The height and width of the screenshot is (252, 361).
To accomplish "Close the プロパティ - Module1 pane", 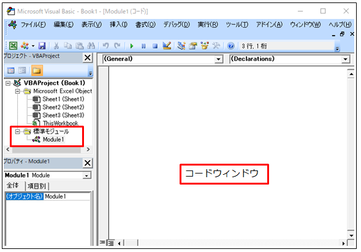I will tap(88, 163).
